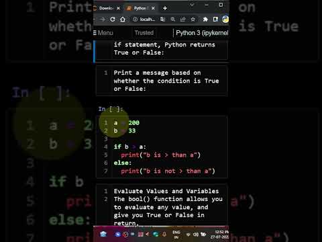Viewport: 322px width, 242px height.
Task: Click the Trusted notebook indicator
Action: [144, 33]
